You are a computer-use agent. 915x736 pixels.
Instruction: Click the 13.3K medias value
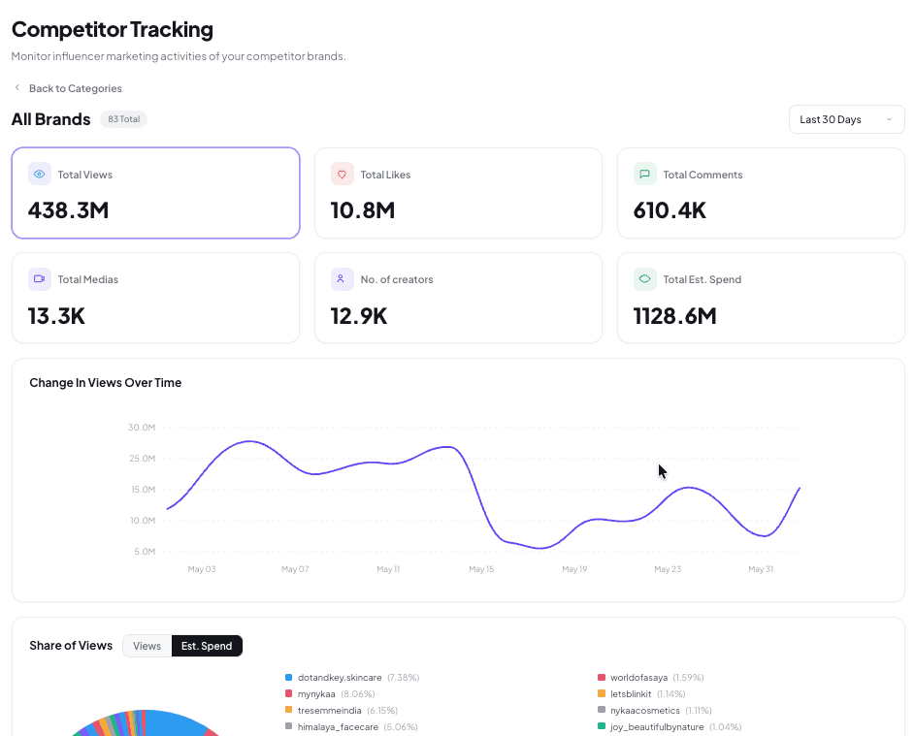point(56,316)
